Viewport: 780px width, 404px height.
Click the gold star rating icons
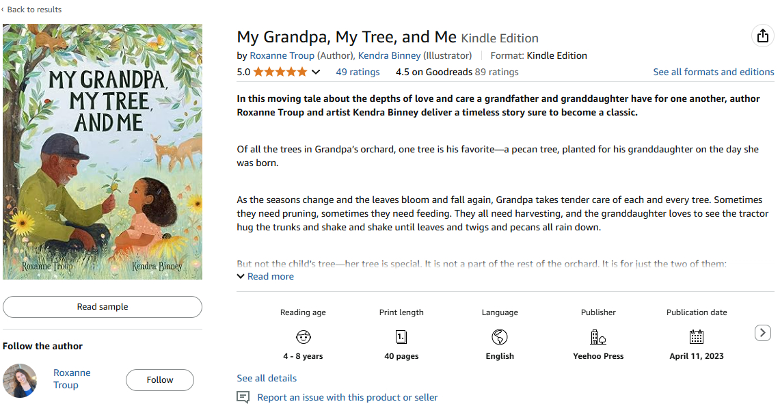click(280, 72)
